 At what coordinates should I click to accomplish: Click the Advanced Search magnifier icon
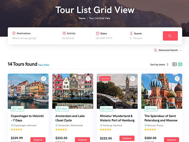[x=155, y=50]
